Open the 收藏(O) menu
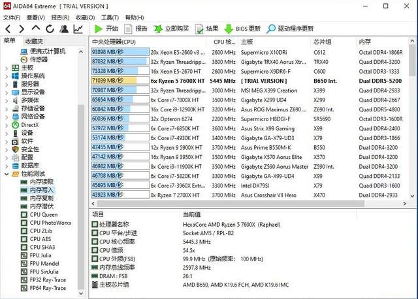 click(x=86, y=18)
